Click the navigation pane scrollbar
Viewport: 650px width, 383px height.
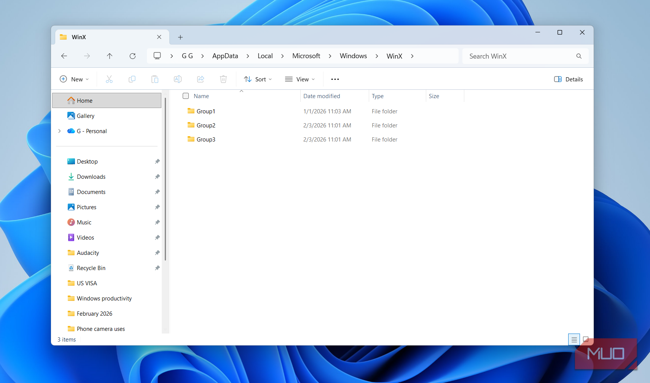[166, 179]
